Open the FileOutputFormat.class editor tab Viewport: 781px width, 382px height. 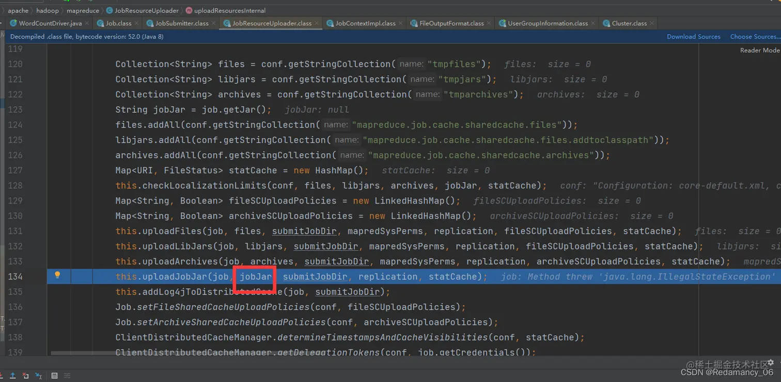coord(451,23)
